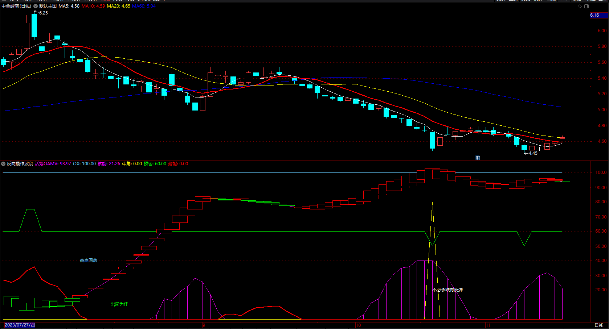This screenshot has width=609, height=329.
Task: Click the green 预警 indicator label
Action: coord(155,164)
